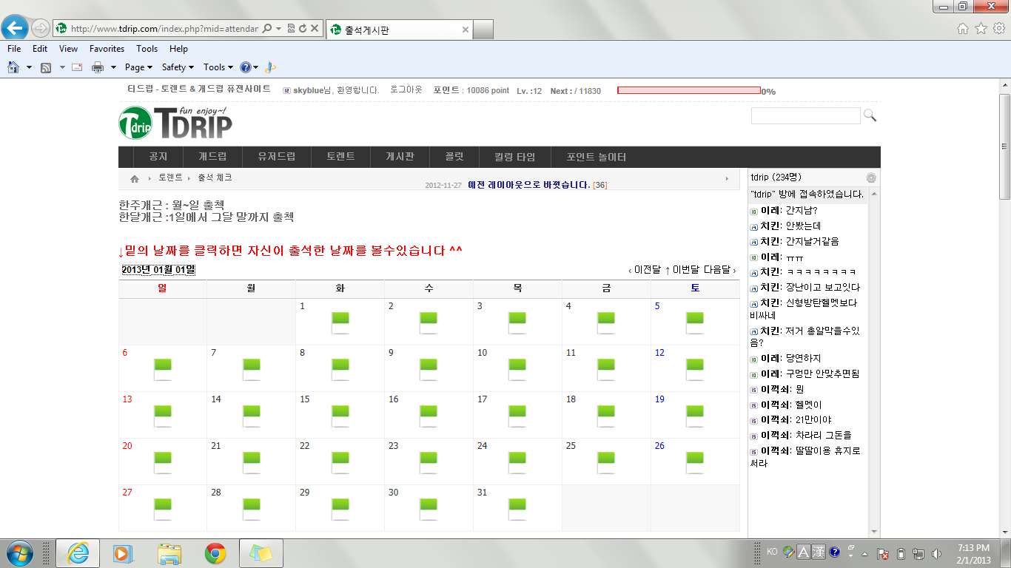
Task: Launch Google Chrome from the taskbar
Action: tap(216, 552)
